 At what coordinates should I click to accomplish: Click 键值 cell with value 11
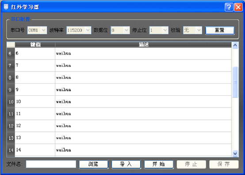coord(35,114)
